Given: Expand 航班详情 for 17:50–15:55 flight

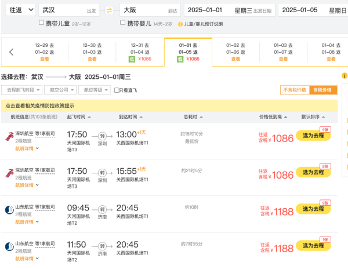Looking at the screenshot, I should (27, 185).
